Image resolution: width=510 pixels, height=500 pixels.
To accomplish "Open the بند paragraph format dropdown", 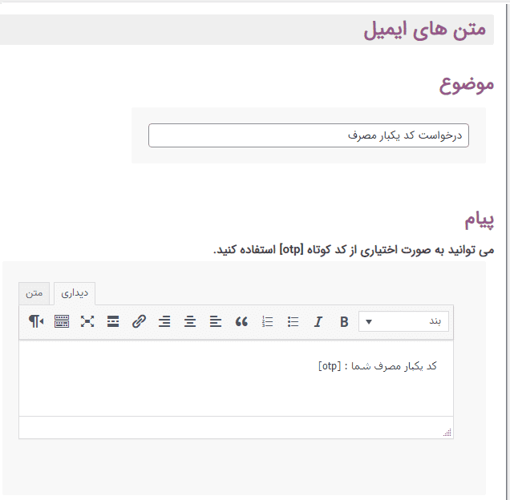I will tap(403, 321).
